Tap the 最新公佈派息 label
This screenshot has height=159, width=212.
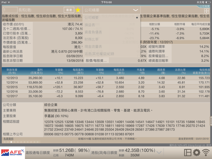[13, 51]
